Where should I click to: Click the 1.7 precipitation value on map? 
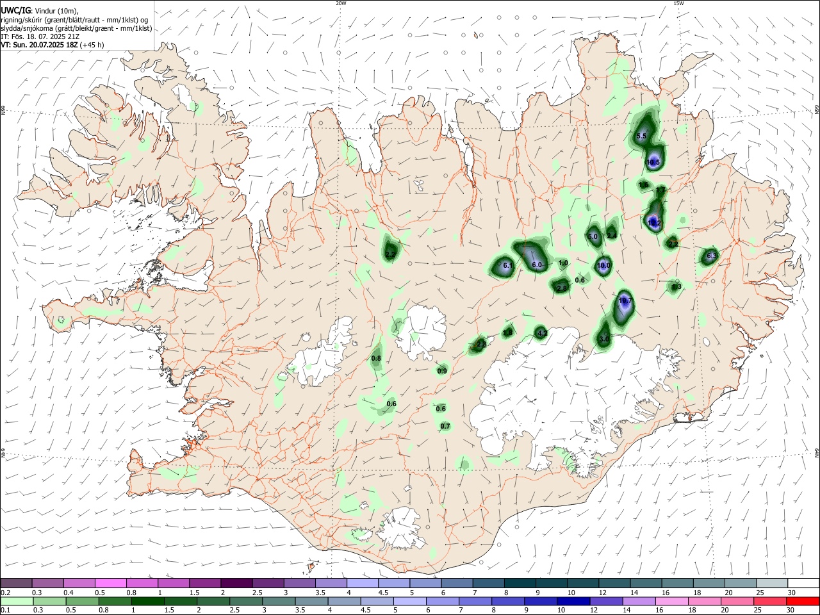click(x=661, y=190)
